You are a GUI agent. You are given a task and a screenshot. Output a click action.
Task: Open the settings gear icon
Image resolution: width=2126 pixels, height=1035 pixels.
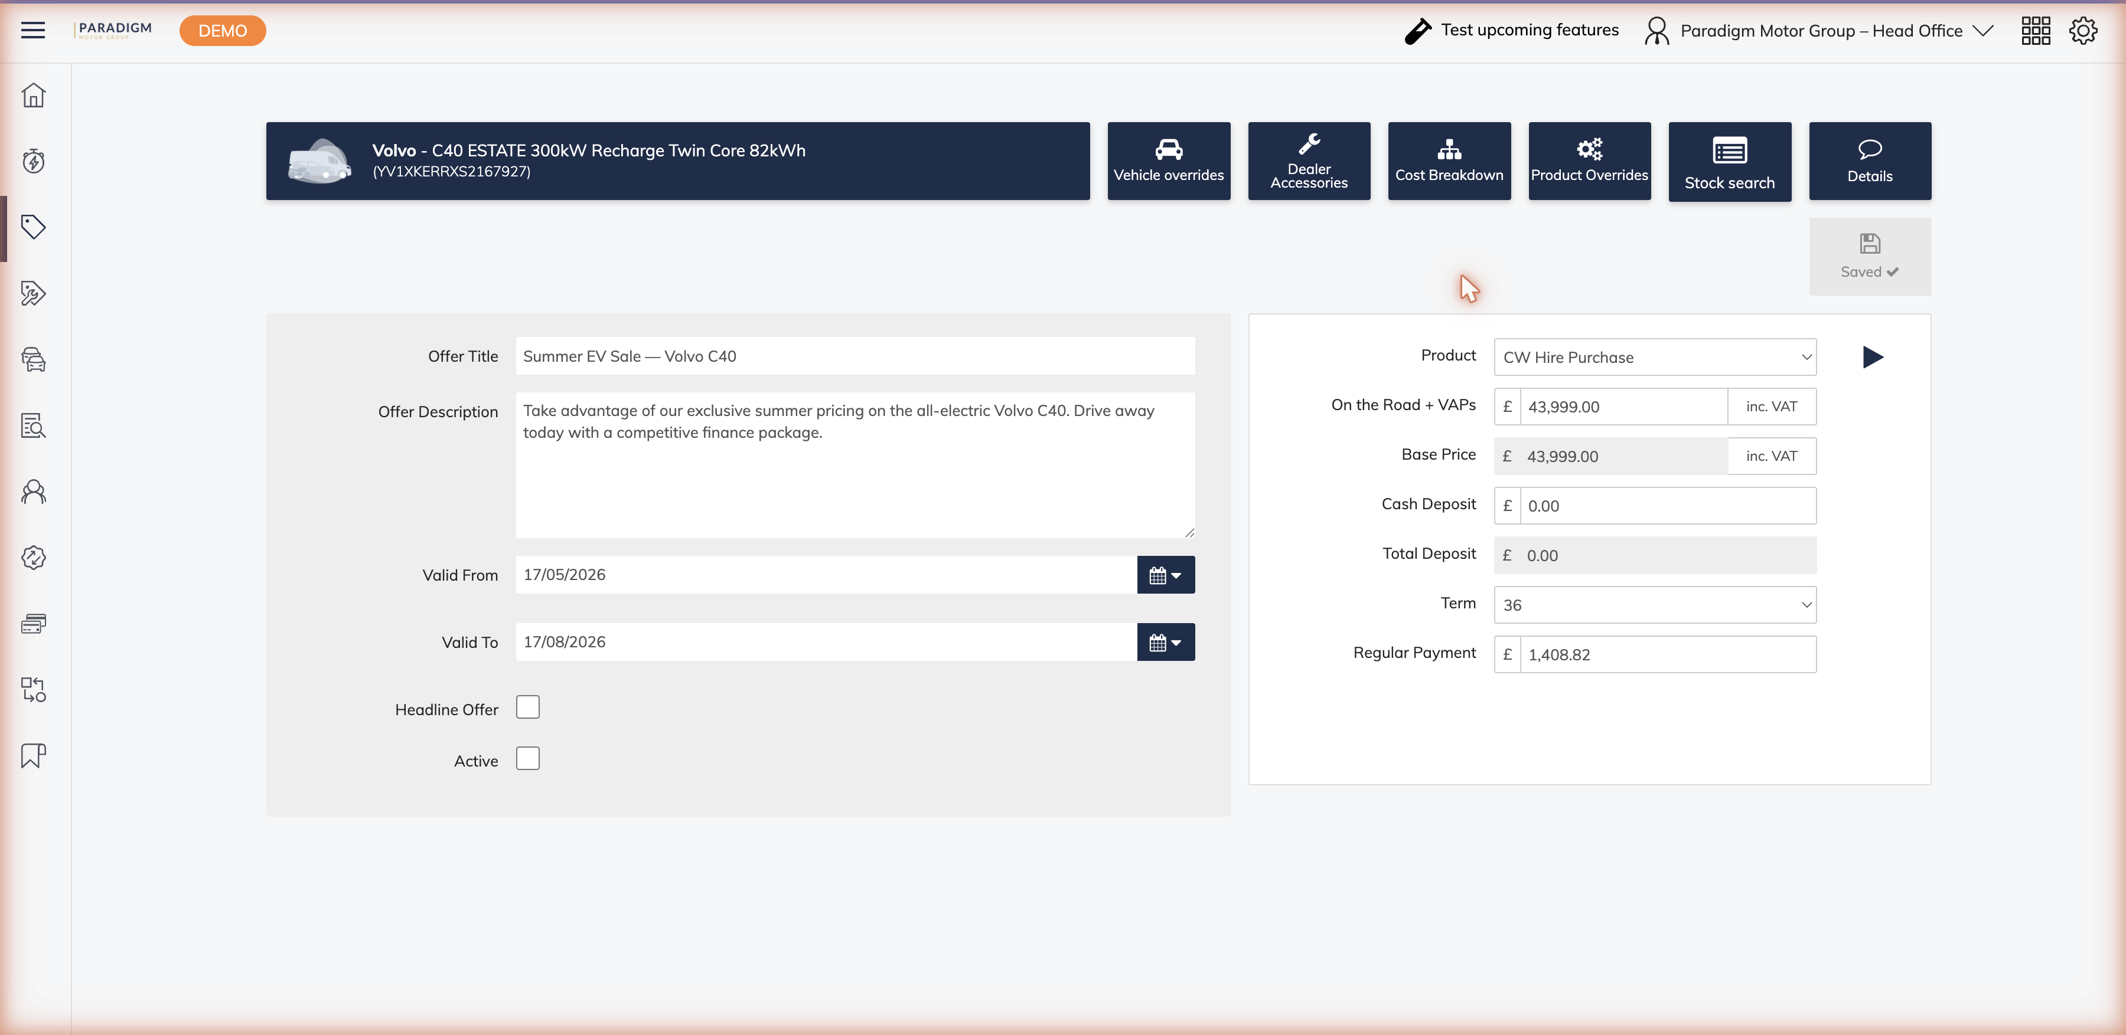(x=2083, y=31)
